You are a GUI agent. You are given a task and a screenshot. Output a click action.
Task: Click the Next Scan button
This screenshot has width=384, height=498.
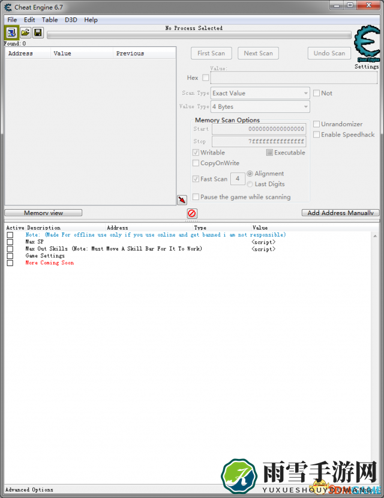coord(258,53)
